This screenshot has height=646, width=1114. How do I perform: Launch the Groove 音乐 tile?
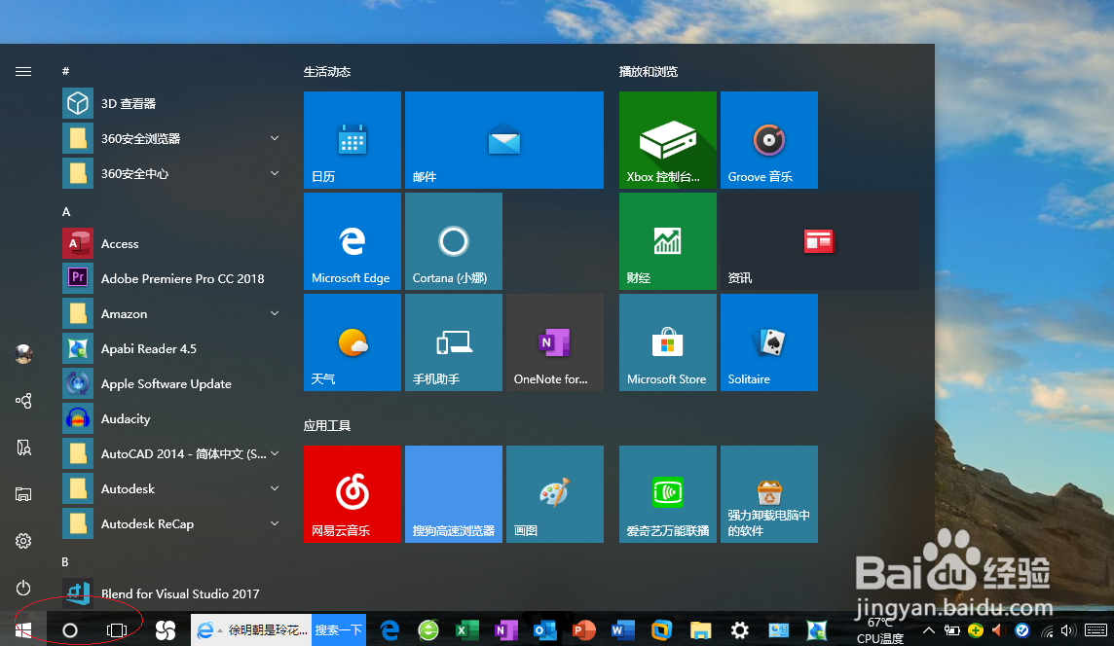click(768, 140)
